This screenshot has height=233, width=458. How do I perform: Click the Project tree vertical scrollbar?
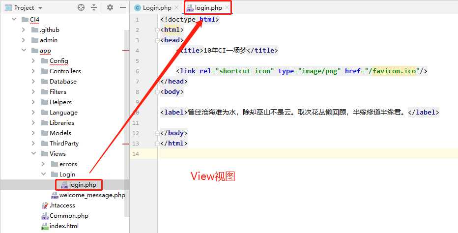coord(126,123)
